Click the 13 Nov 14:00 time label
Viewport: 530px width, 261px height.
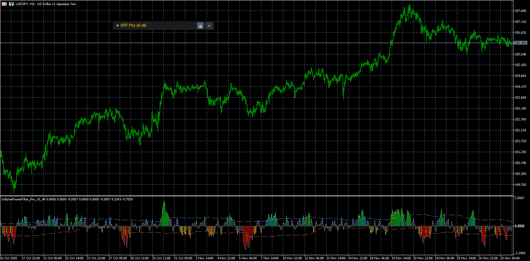point(336,258)
